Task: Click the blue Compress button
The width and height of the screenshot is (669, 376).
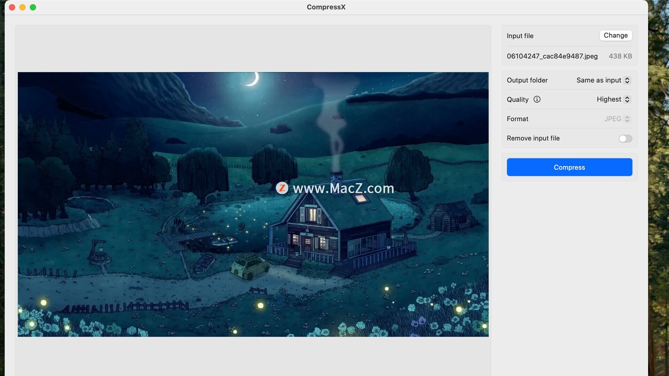Action: 569,167
